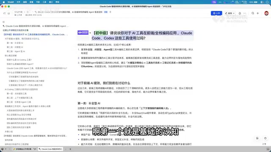Jump to 到底什么是编码领域的 Agent

tap(20, 64)
